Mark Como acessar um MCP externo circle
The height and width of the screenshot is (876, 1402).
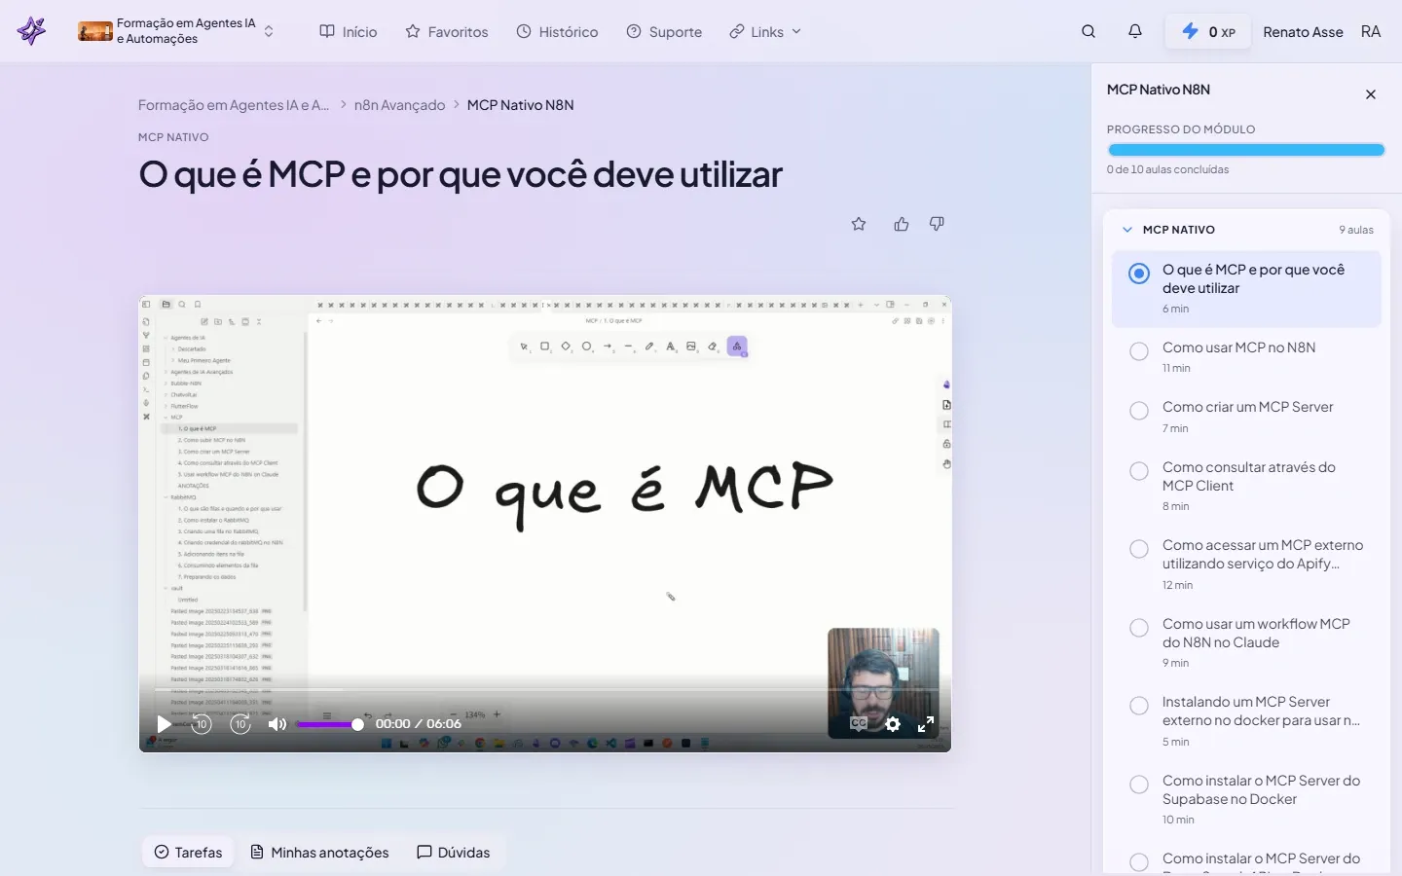(1139, 549)
